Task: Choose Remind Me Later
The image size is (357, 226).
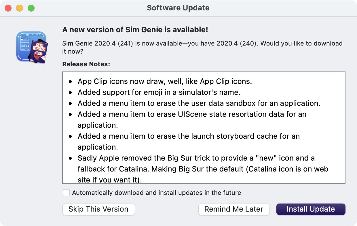Action: pos(234,209)
